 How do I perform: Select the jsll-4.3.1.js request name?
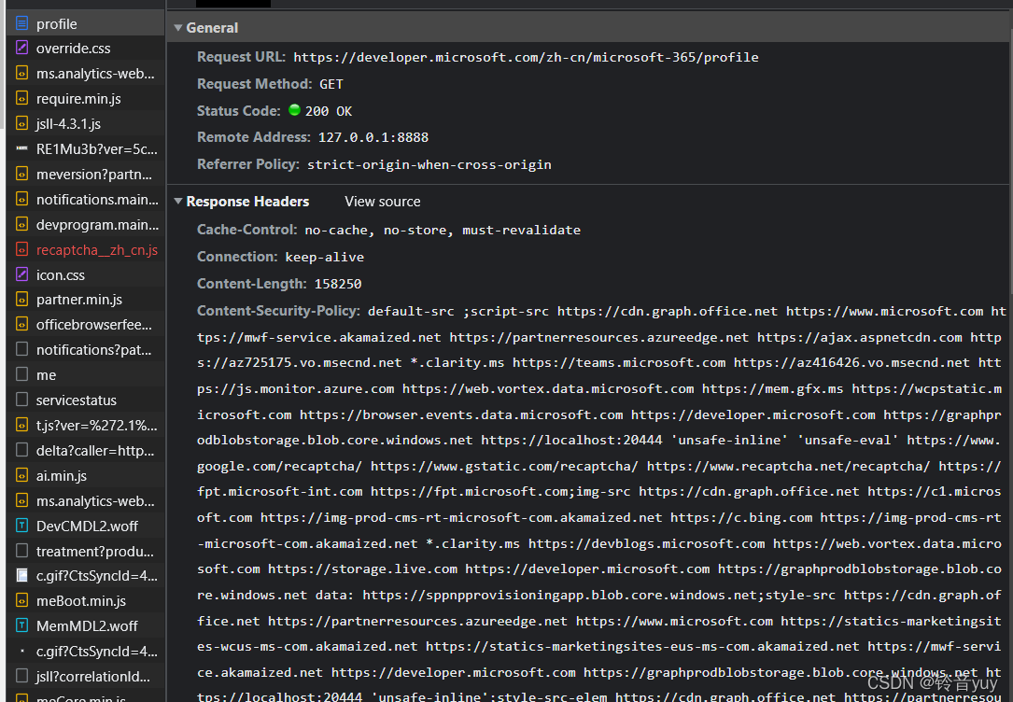pos(68,123)
